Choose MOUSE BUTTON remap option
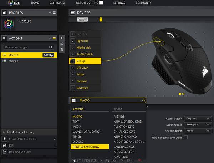Screen dimensions: 214x163 (124, 152)
